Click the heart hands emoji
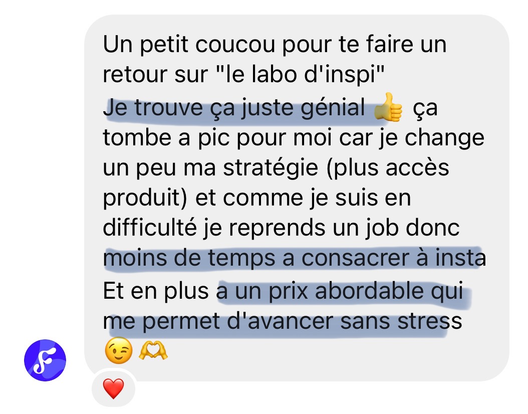528x414 pixels. click(153, 350)
